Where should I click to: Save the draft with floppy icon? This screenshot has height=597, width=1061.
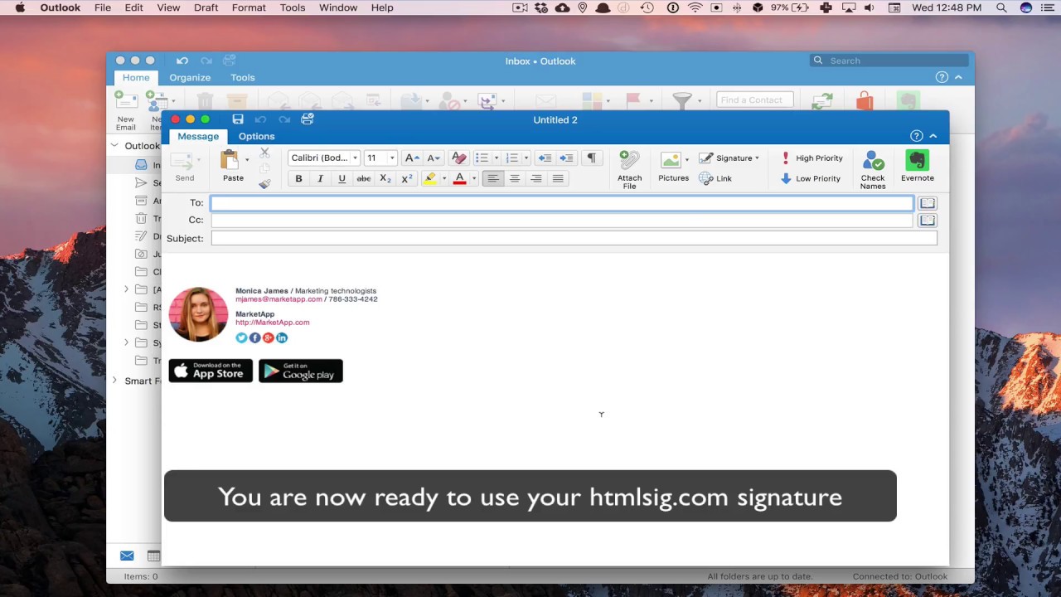(238, 119)
